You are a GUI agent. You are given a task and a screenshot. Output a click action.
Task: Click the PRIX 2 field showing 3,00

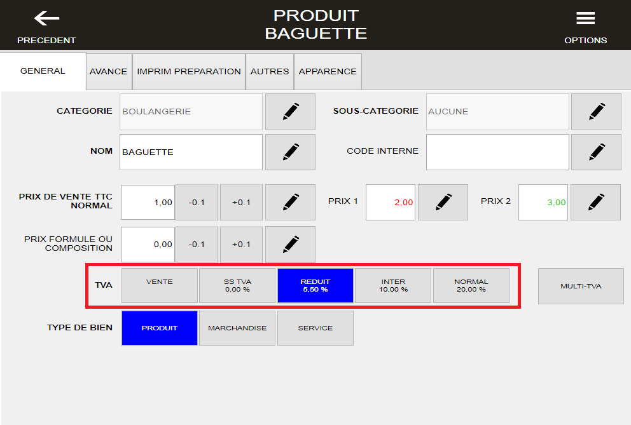pyautogui.click(x=543, y=202)
